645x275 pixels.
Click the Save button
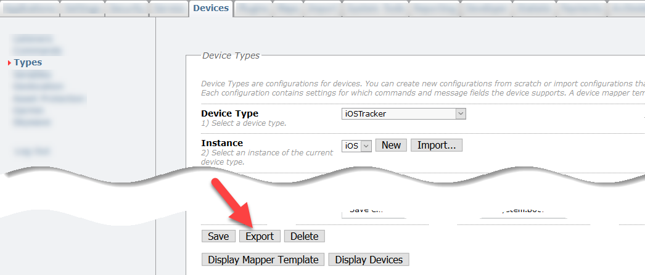(x=218, y=236)
